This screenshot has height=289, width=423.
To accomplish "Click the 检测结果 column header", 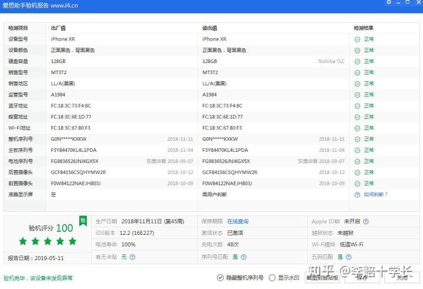I will pyautogui.click(x=364, y=28).
